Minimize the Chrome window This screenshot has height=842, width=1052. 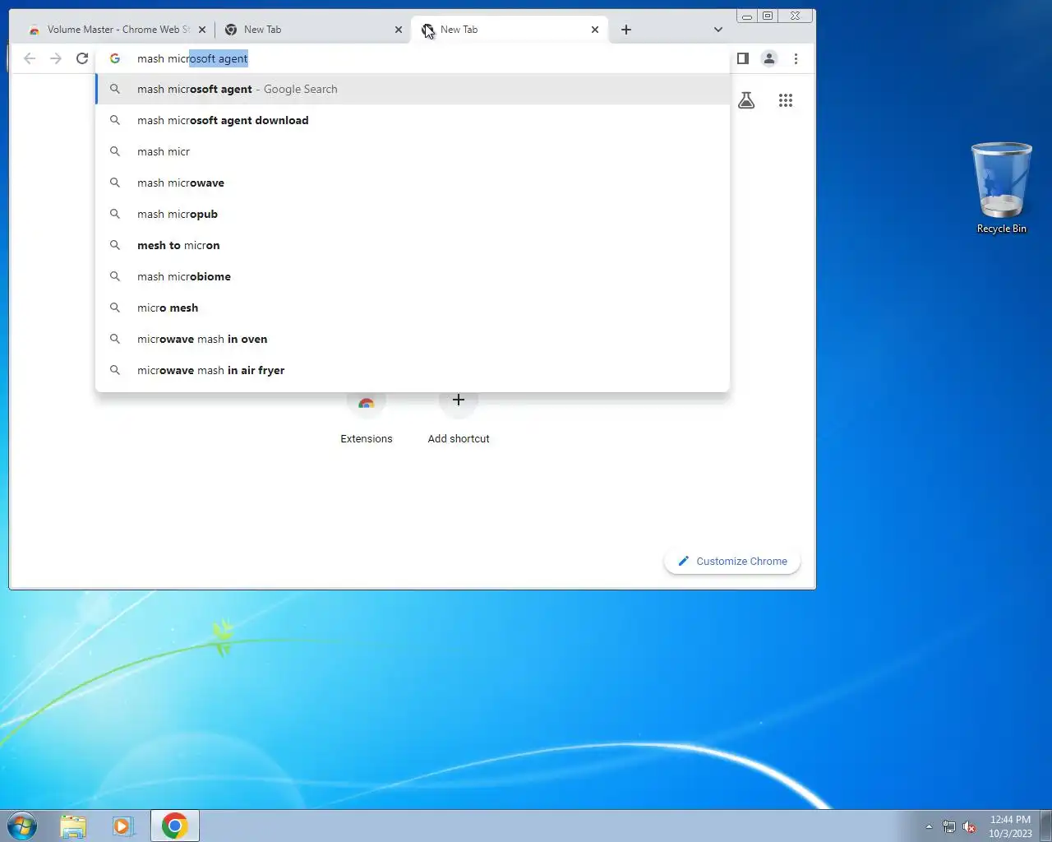746,16
